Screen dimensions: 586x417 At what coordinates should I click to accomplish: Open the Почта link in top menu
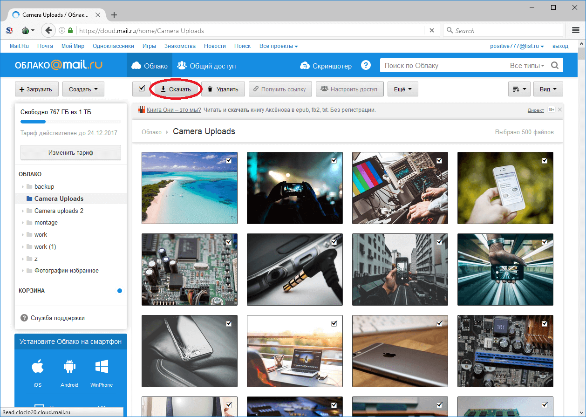45,46
